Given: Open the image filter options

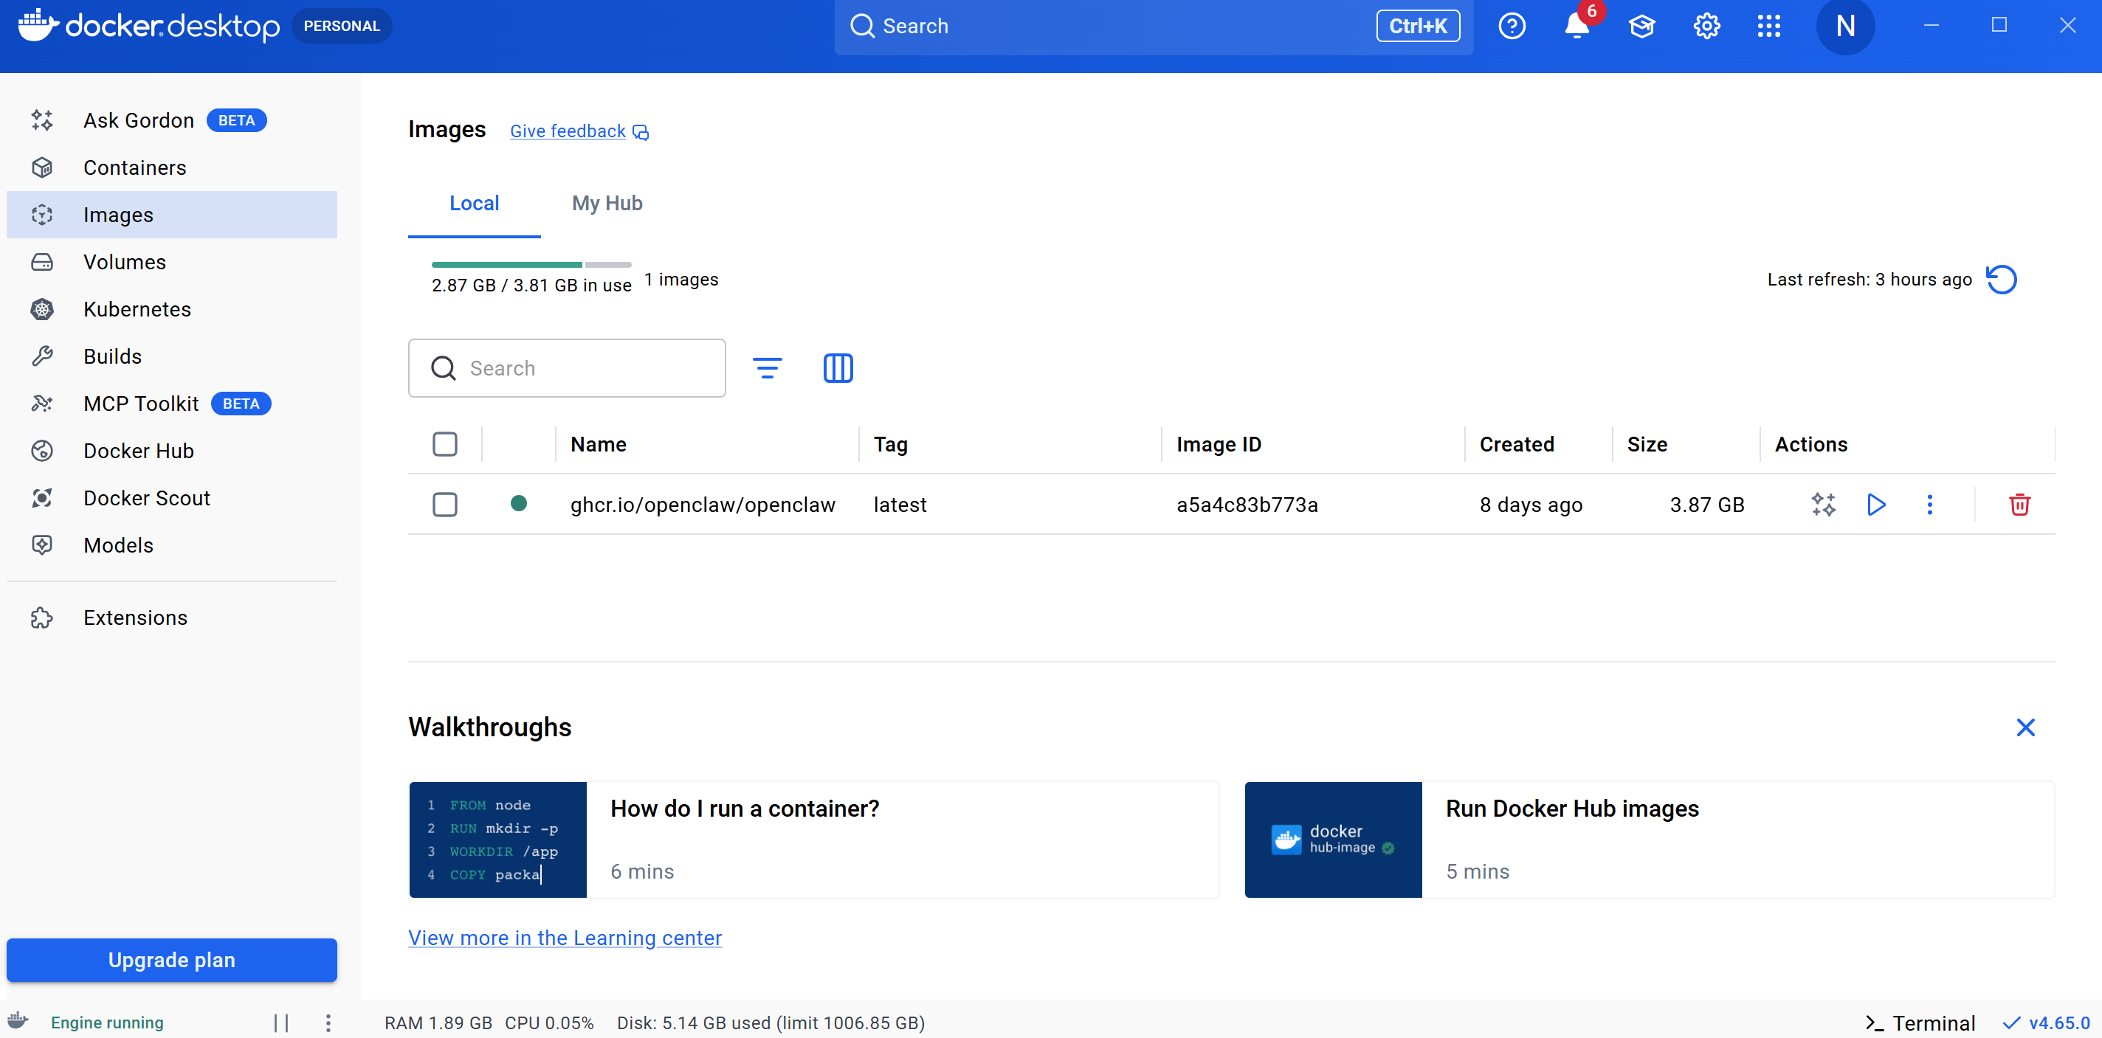Looking at the screenshot, I should click(x=767, y=367).
